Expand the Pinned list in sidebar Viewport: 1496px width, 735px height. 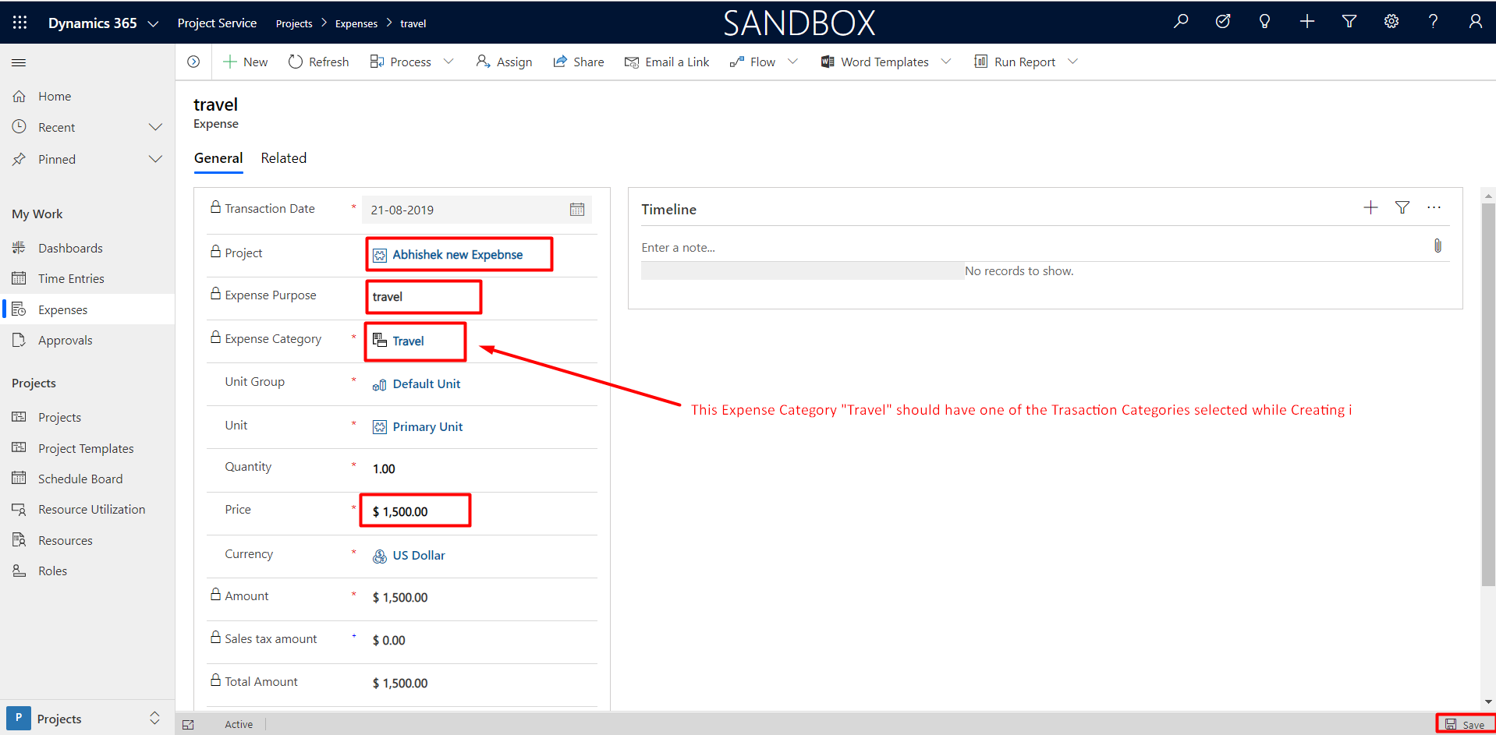(155, 159)
